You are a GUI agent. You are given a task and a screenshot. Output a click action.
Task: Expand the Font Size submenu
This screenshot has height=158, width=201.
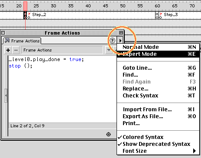coord(158,151)
